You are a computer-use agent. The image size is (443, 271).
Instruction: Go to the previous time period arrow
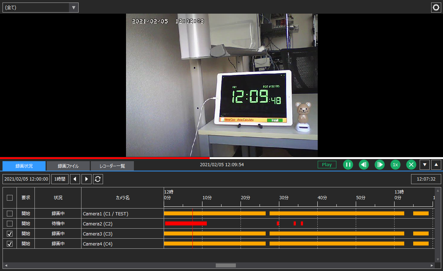(75, 179)
